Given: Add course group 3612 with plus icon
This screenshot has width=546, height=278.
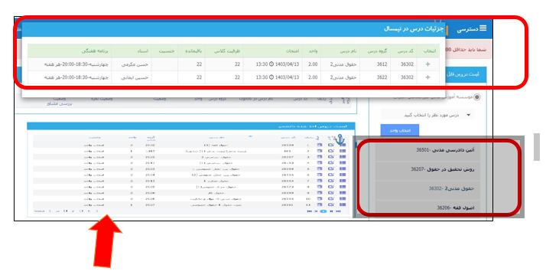Looking at the screenshot, I should [427, 64].
